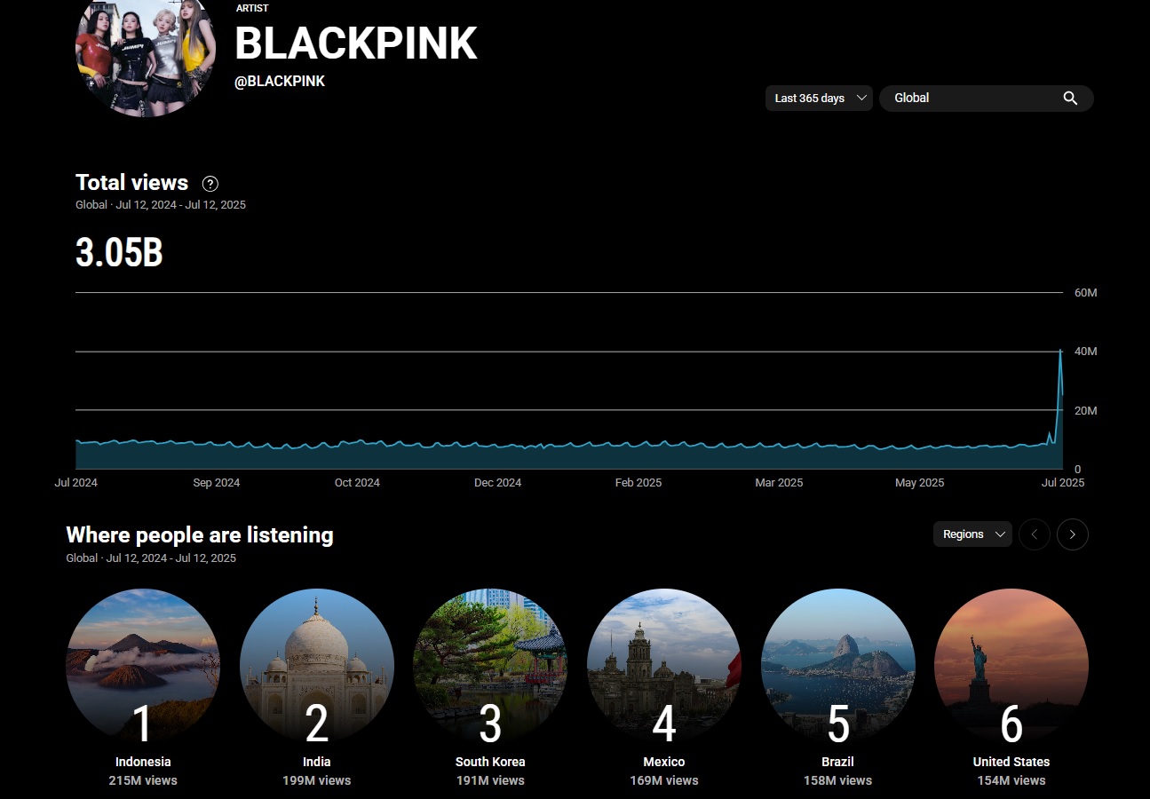This screenshot has width=1150, height=799.
Task: Click the 3.05B total views figure
Action: coord(119,253)
